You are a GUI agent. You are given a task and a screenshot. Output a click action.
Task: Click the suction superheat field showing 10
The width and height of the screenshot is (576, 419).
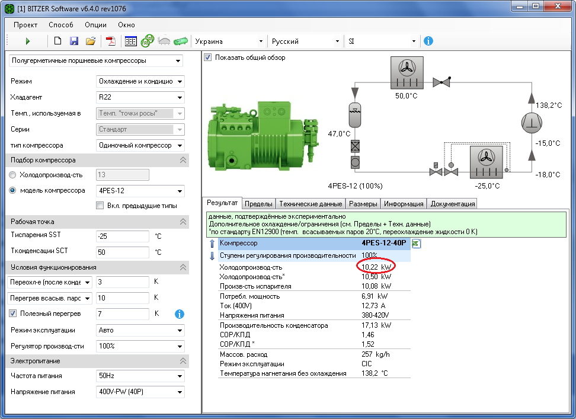click(x=123, y=298)
